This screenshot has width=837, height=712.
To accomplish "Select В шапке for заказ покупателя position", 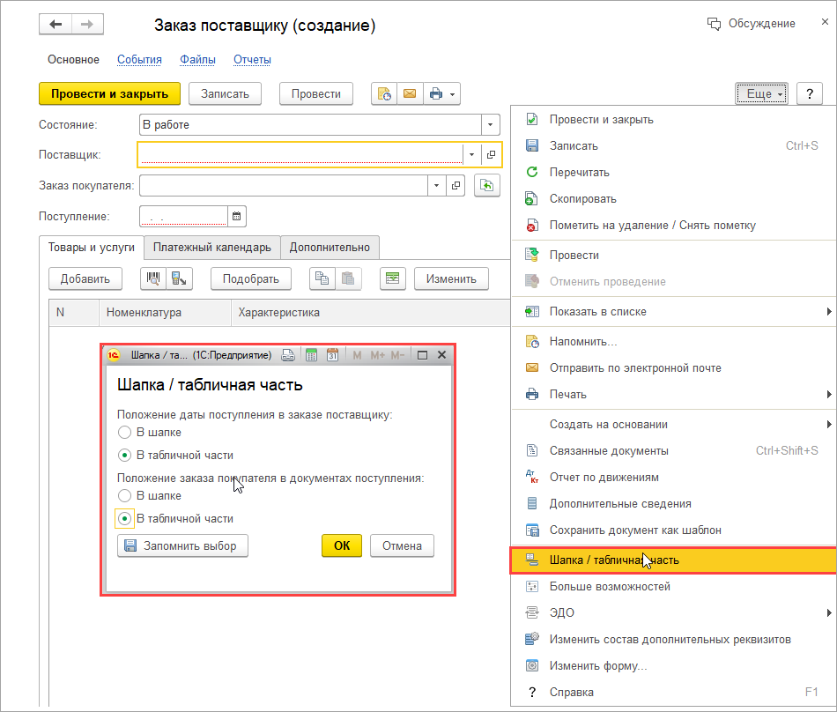I will [x=124, y=496].
